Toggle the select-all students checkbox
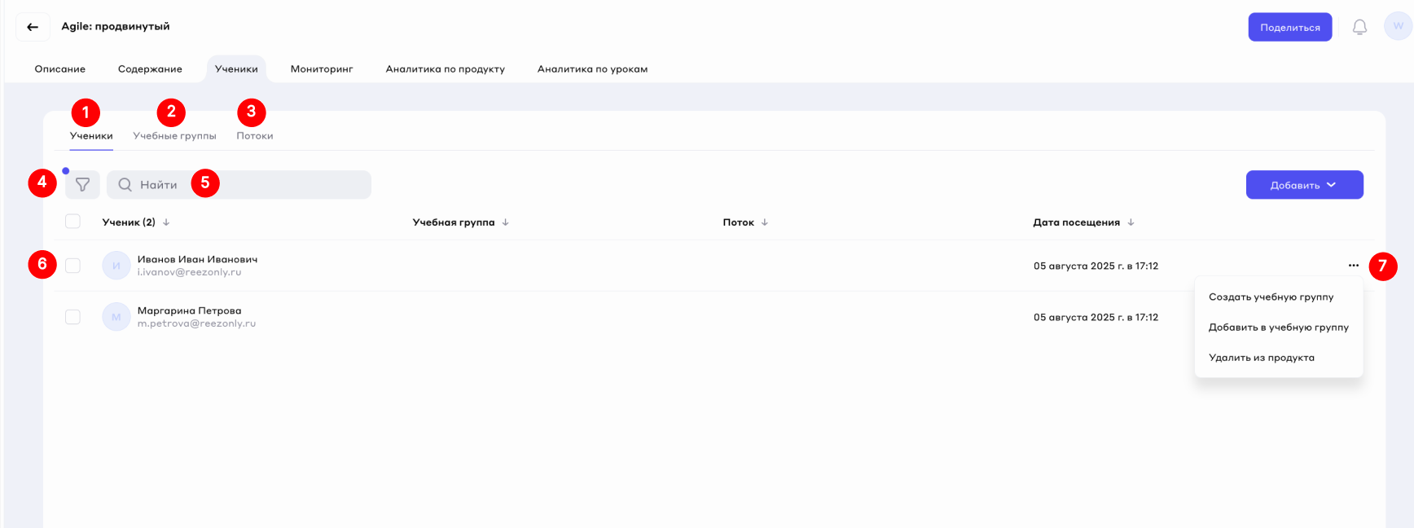Image resolution: width=1414 pixels, height=528 pixels. [72, 222]
